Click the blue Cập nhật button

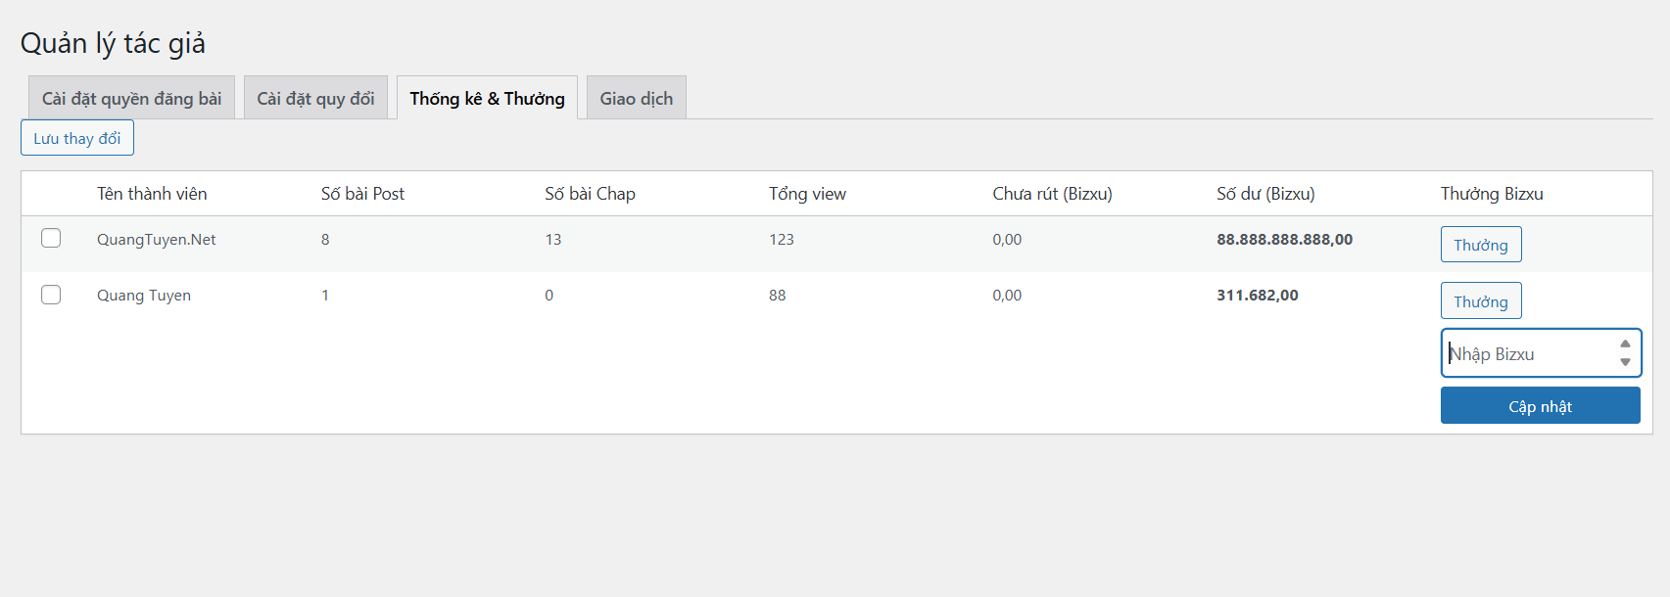pos(1540,406)
